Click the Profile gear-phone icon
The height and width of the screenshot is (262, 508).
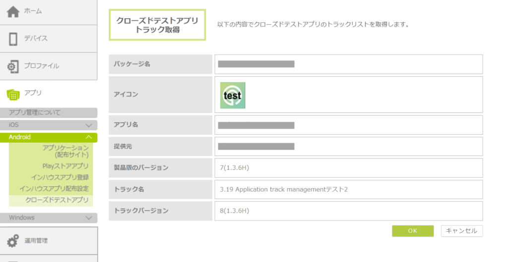(13, 66)
